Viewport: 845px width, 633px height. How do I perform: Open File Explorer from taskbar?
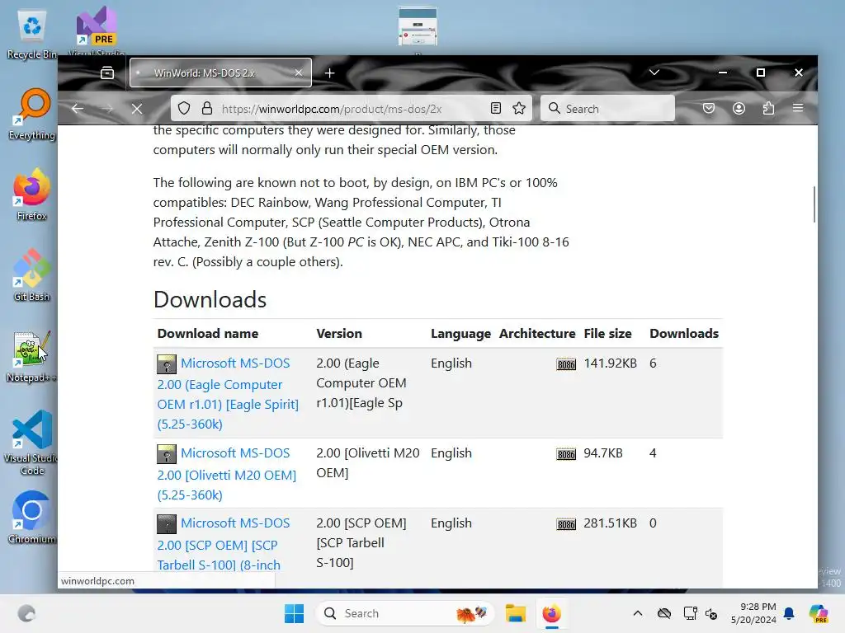(516, 613)
